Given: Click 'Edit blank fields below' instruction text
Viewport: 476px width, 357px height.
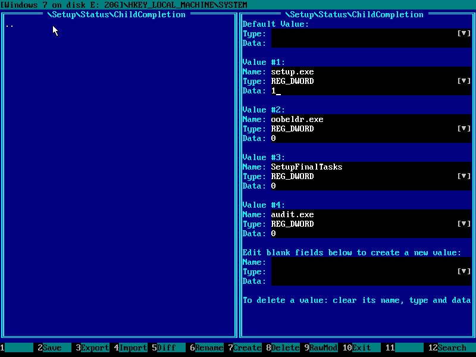Looking at the screenshot, I should point(352,252).
